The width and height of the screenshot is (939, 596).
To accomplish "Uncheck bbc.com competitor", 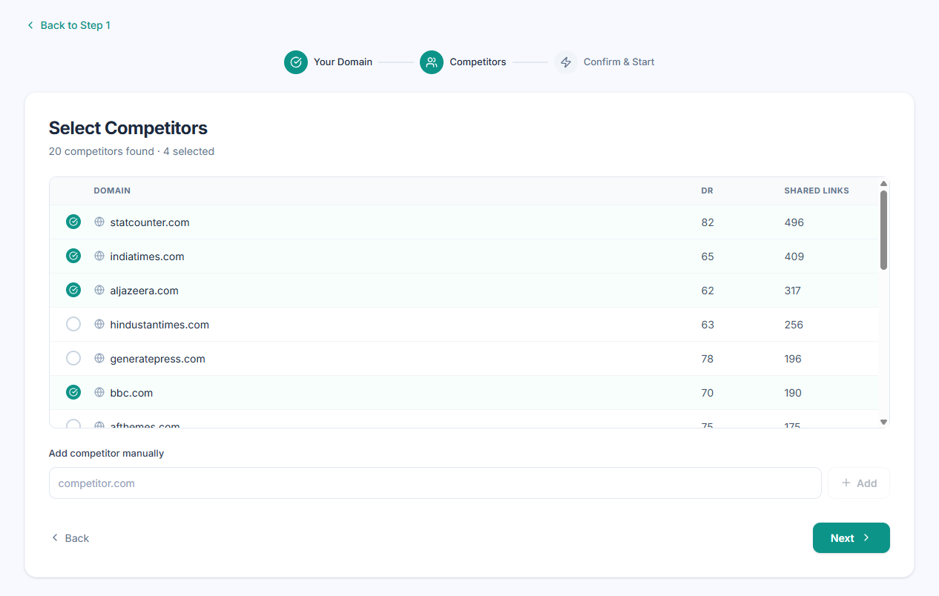I will coord(73,392).
